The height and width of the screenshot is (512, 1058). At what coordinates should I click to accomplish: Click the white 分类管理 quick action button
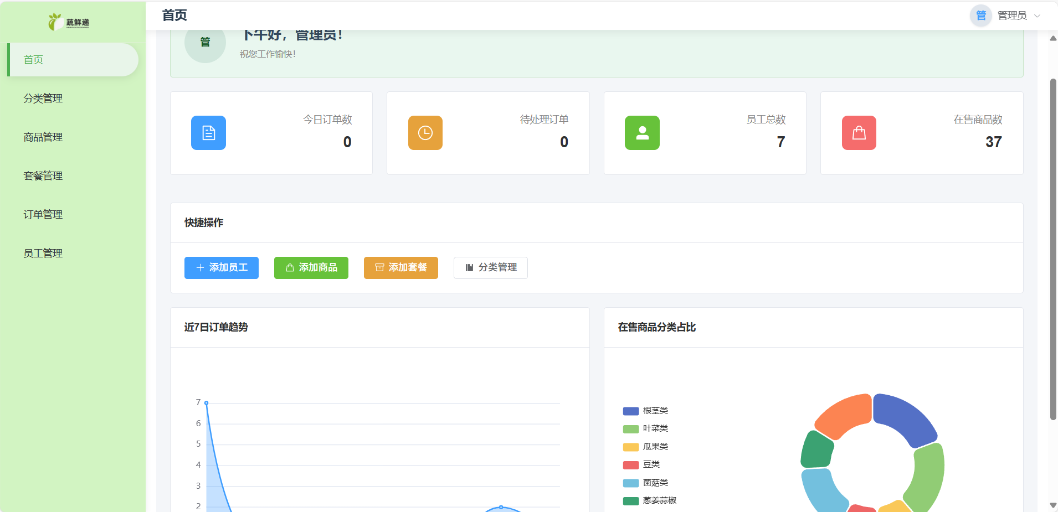490,268
